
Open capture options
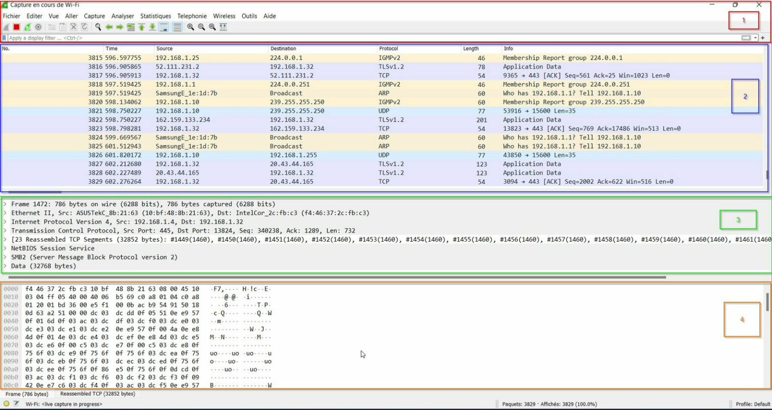coord(38,27)
